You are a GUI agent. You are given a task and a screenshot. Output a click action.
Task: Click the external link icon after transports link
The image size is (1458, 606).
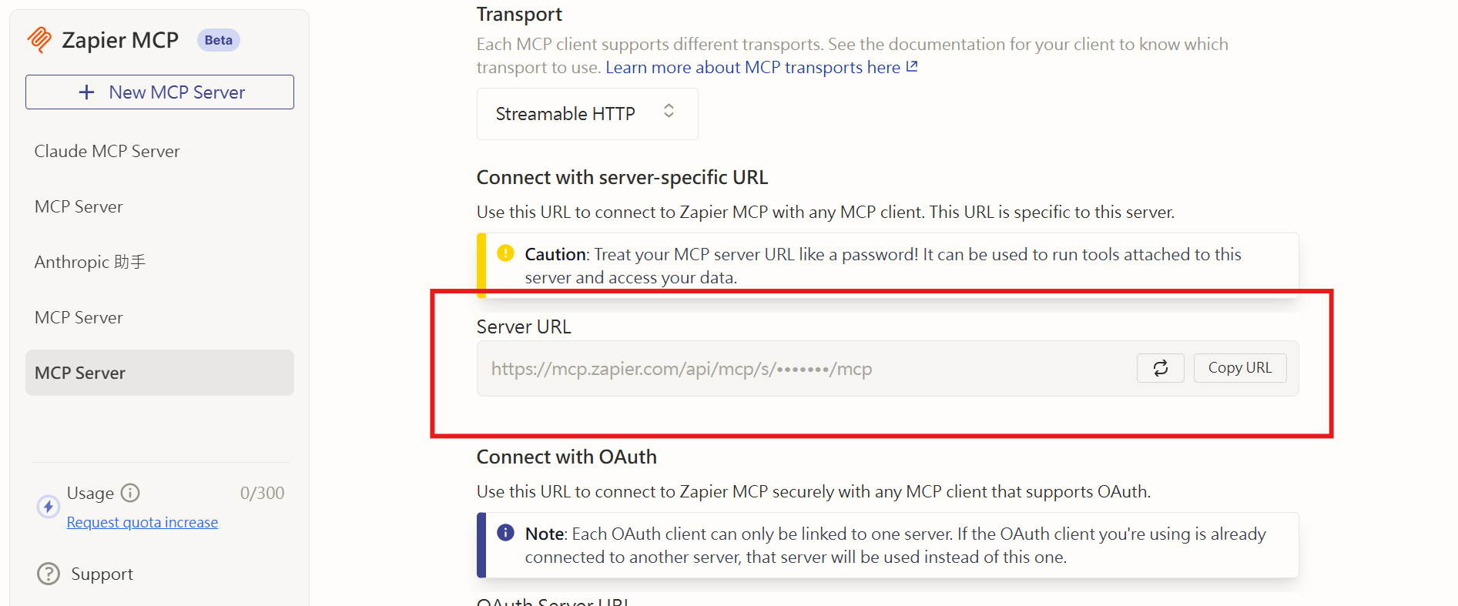click(x=913, y=67)
